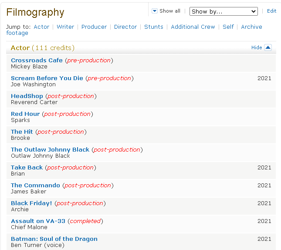Viewport: 281px width, 250px height.
Task: Click the Show all arrow icon
Action: (155, 11)
